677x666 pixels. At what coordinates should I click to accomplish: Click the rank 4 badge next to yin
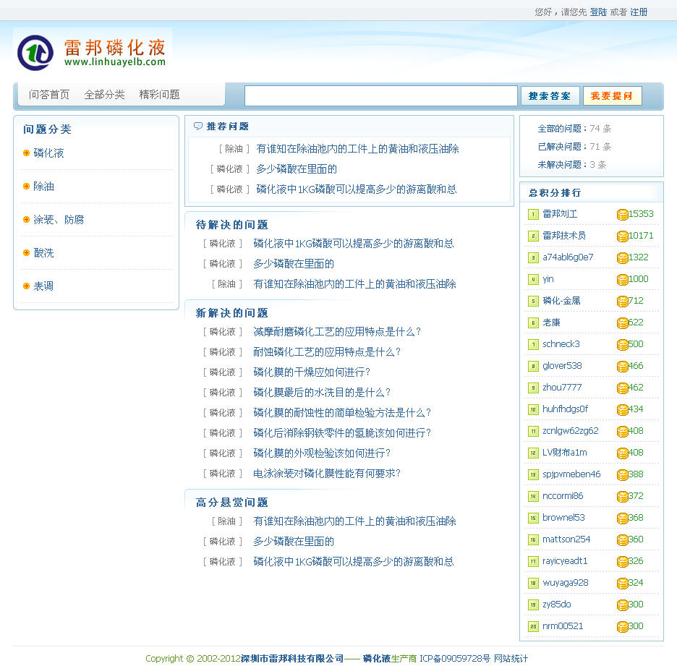[x=533, y=279]
